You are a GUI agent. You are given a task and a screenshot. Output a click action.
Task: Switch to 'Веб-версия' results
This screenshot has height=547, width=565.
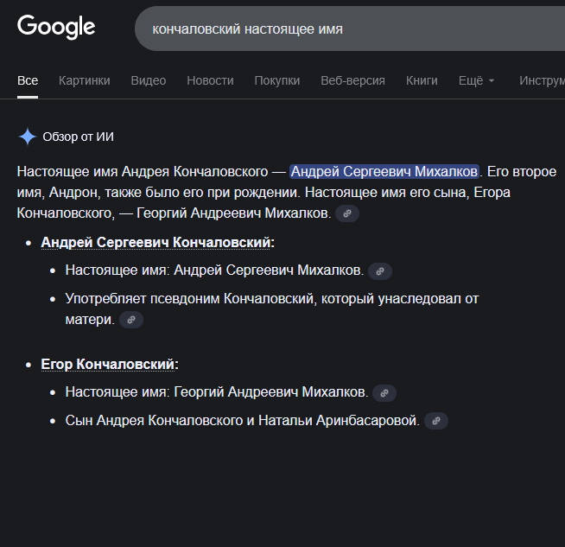[352, 80]
